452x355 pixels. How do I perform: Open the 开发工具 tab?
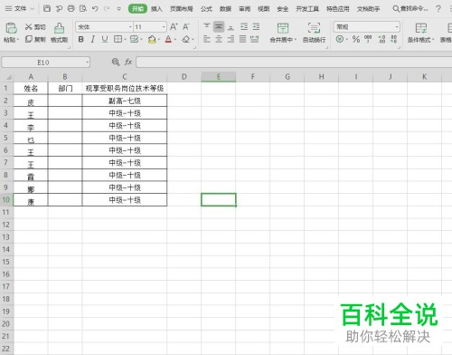click(307, 9)
